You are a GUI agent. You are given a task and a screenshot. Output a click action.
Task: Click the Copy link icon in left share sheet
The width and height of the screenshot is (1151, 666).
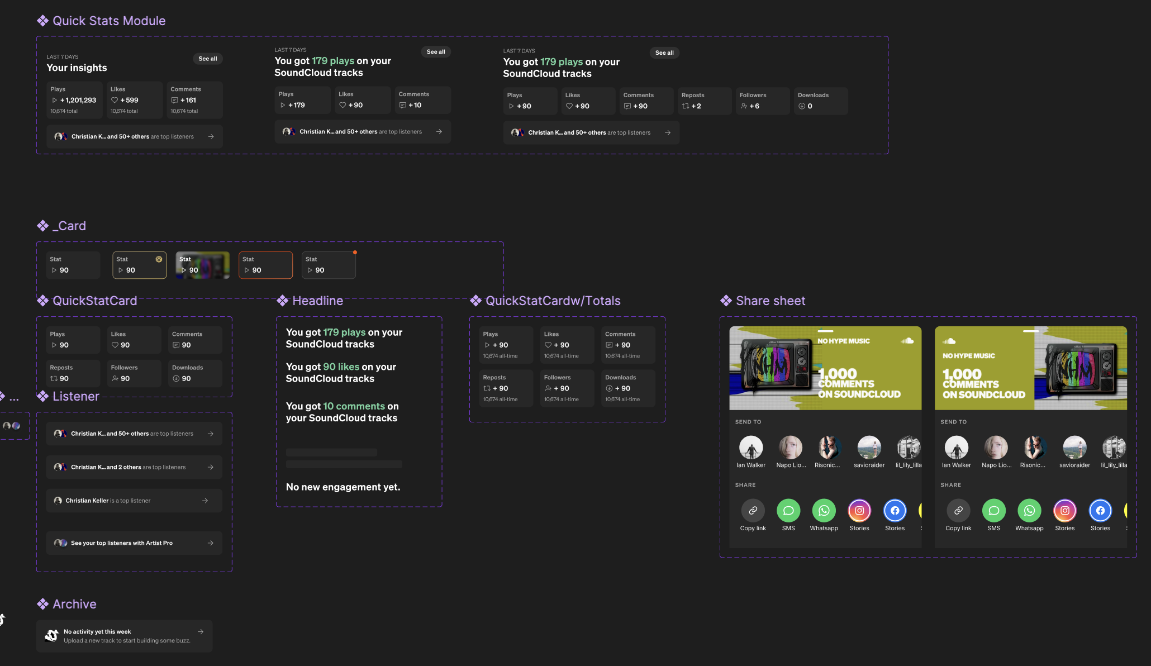point(753,511)
